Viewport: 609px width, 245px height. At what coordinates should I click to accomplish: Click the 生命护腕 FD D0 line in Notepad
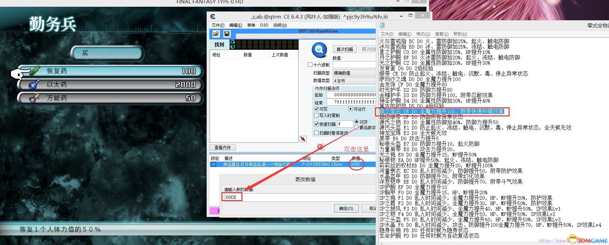tap(429, 236)
